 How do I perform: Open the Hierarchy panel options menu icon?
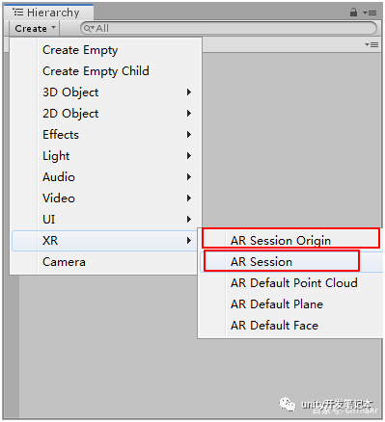370,13
